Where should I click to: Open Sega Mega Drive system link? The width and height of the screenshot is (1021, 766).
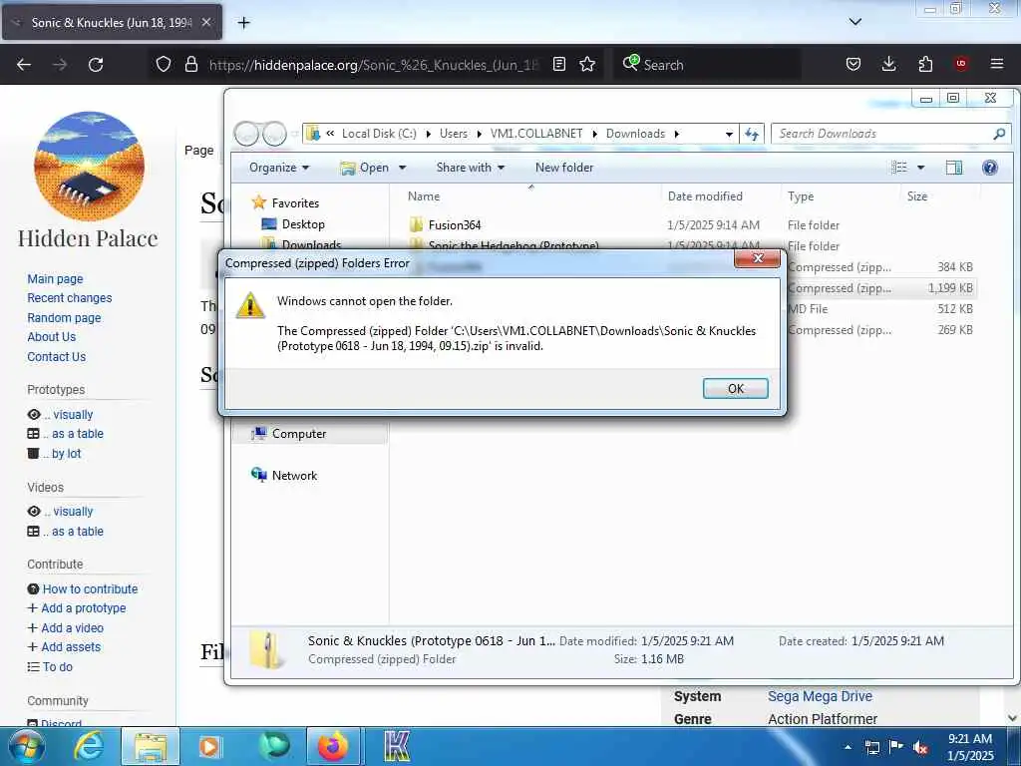[x=820, y=696]
